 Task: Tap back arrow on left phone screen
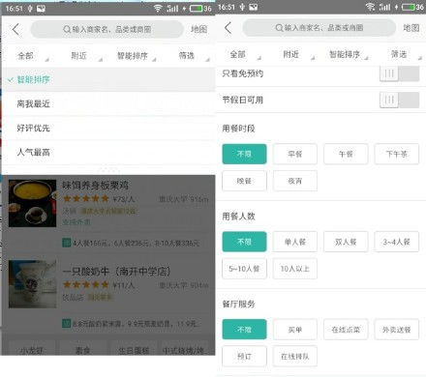click(15, 29)
